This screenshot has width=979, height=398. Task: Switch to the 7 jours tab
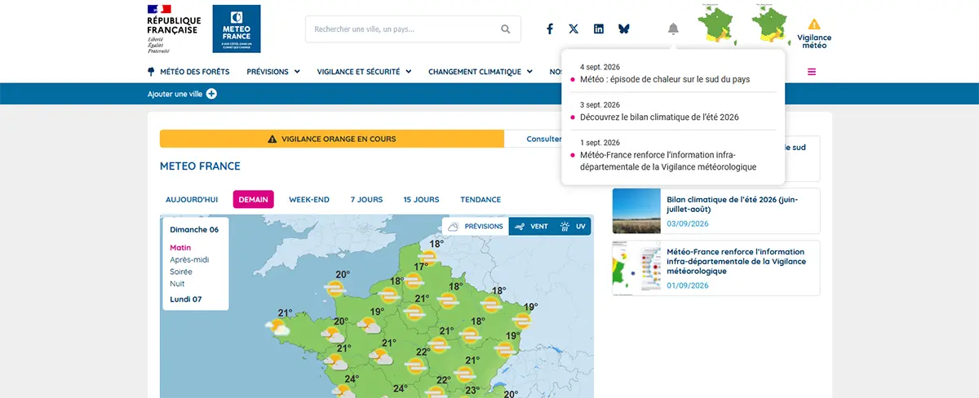[366, 199]
